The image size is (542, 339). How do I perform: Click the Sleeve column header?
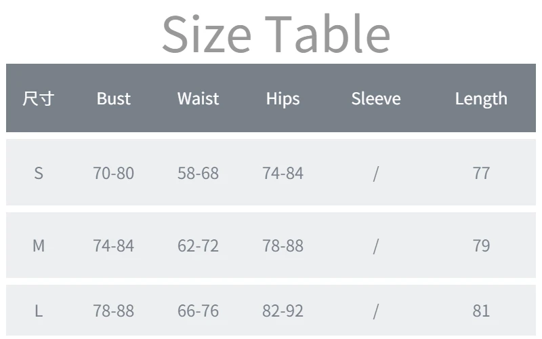376,98
